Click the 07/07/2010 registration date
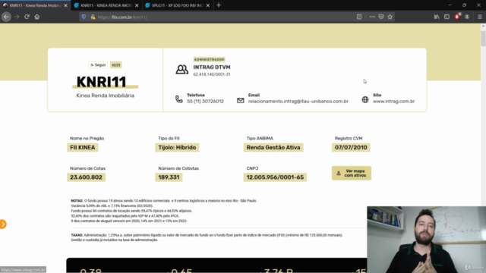 point(351,147)
